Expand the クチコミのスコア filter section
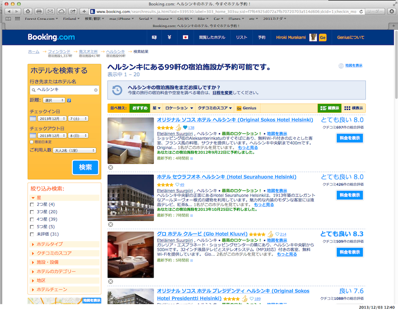 pyautogui.click(x=64, y=253)
